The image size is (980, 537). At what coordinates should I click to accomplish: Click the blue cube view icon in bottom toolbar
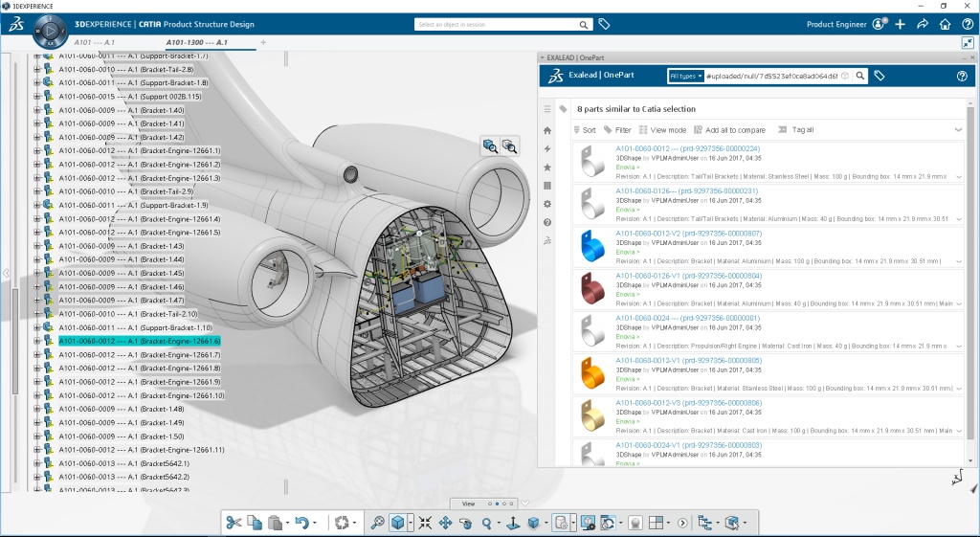pyautogui.click(x=397, y=523)
